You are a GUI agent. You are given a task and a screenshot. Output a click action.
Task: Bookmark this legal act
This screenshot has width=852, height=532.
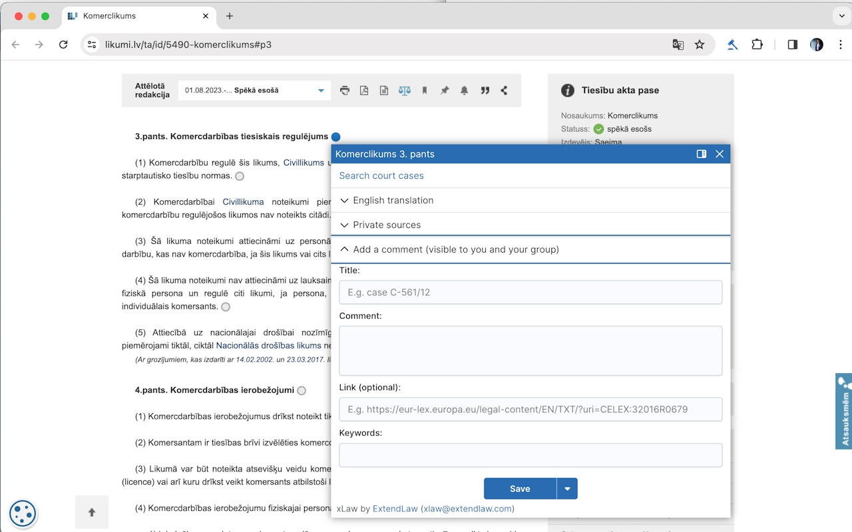click(425, 90)
